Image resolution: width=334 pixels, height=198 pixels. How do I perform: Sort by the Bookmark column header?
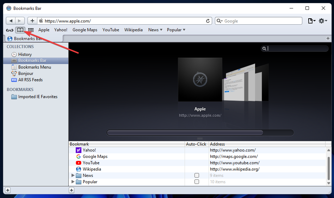pos(126,144)
